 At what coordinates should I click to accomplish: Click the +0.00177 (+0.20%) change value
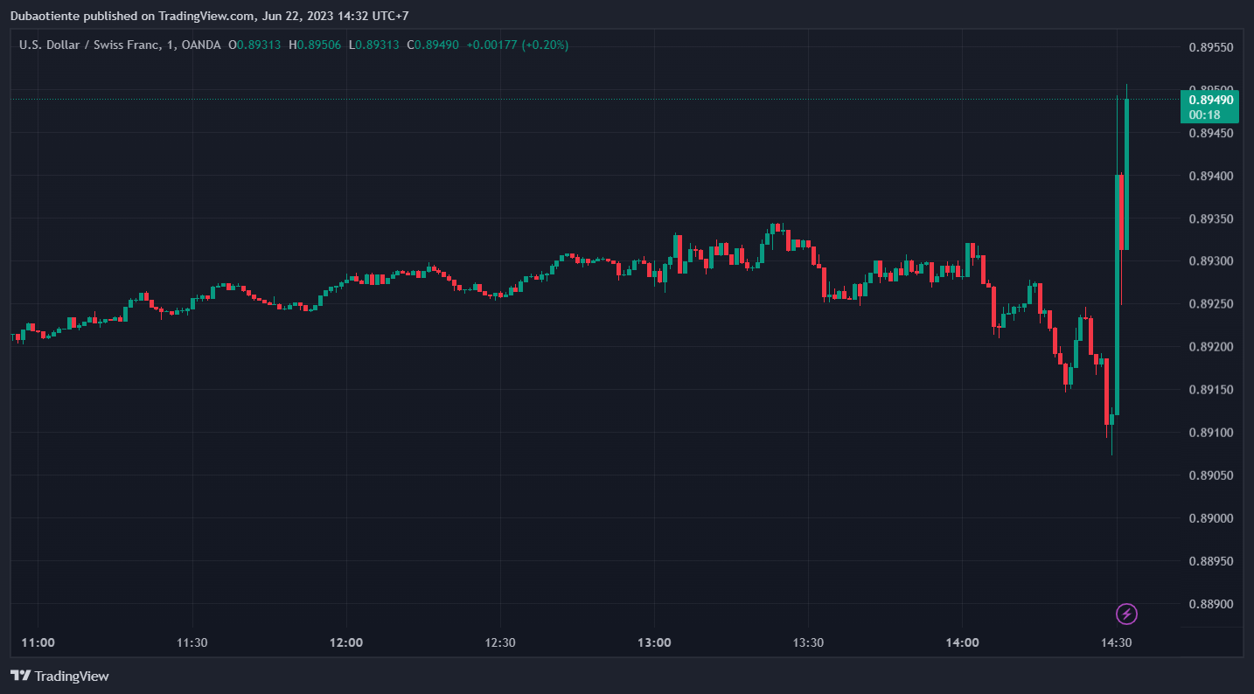click(x=518, y=45)
